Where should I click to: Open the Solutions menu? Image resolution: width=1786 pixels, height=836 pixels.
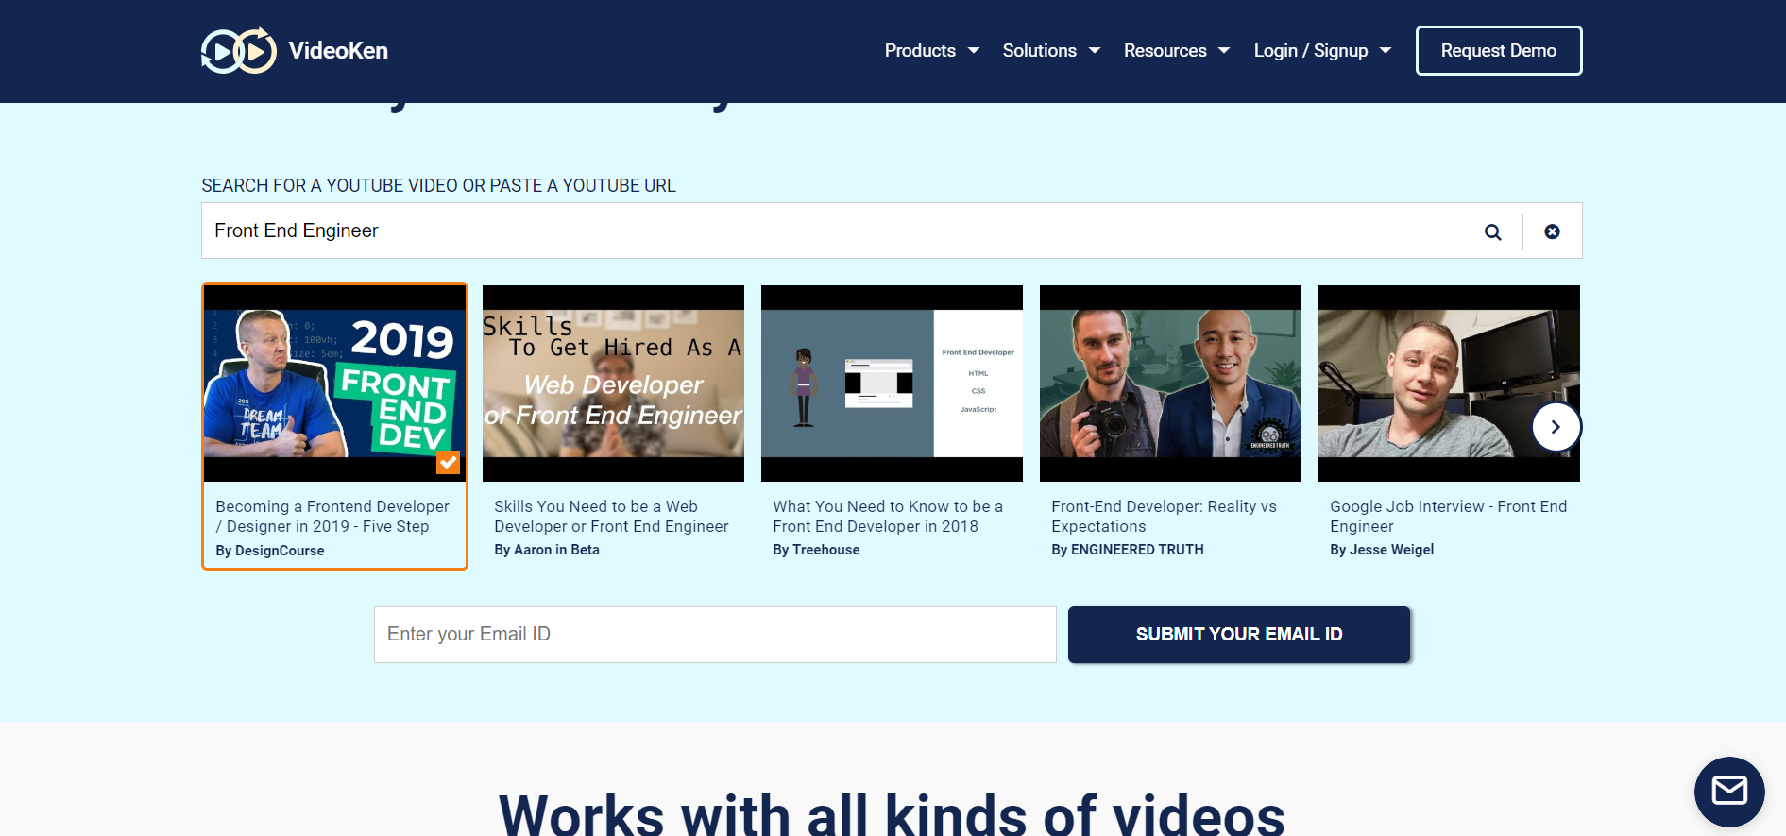[1039, 51]
